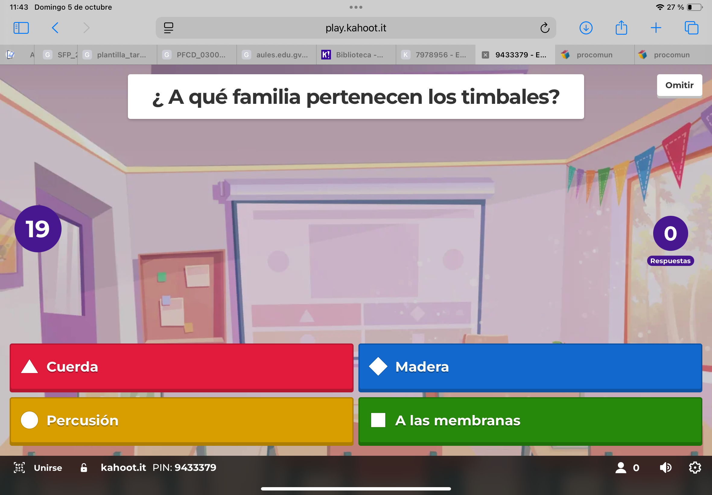Screen dimensions: 712x495
Task: Show tab overview icon
Action: pos(691,28)
